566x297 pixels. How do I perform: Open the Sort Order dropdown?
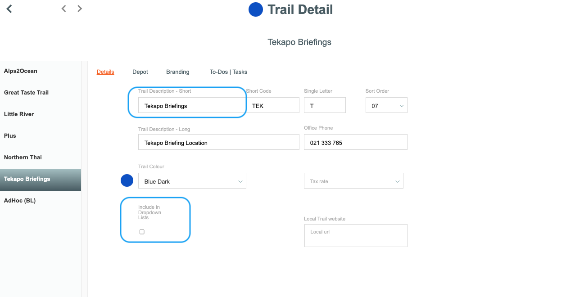click(x=386, y=106)
